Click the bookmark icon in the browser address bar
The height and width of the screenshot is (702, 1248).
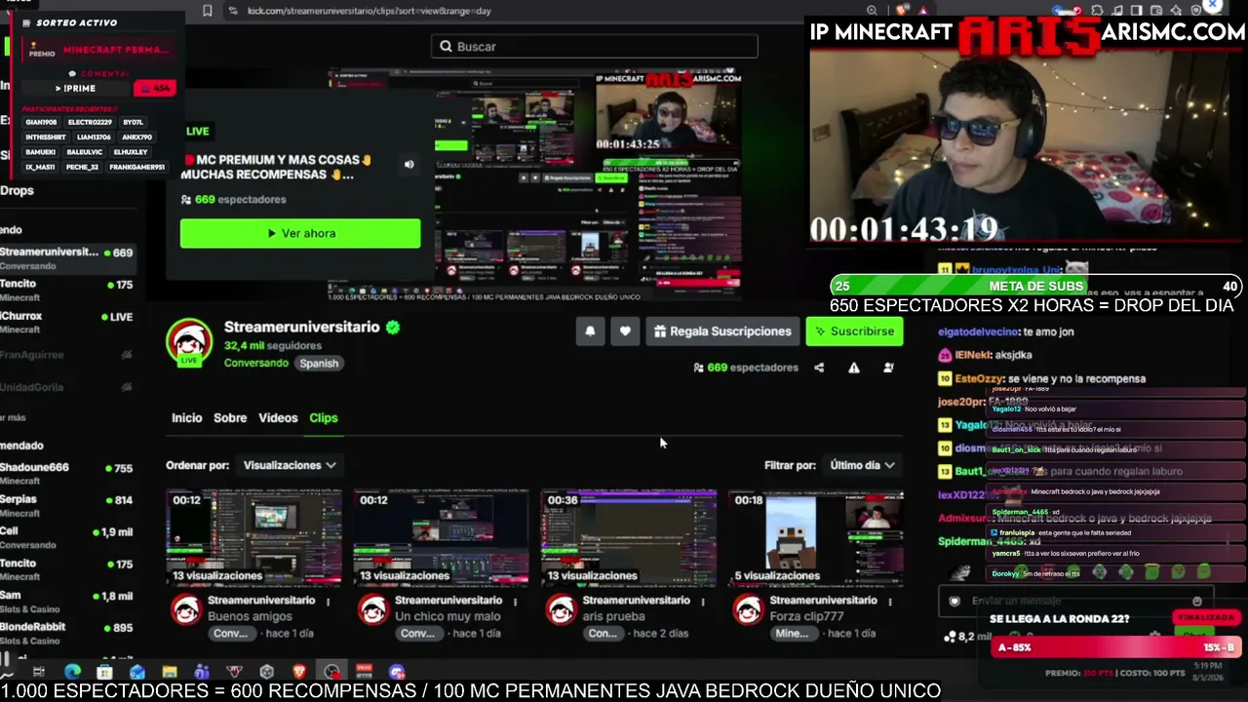click(x=208, y=11)
